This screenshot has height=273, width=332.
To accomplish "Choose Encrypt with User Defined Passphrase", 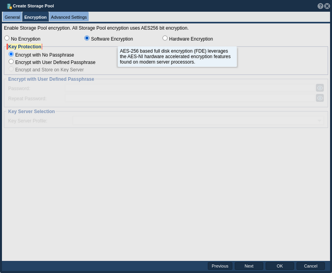I will point(11,62).
